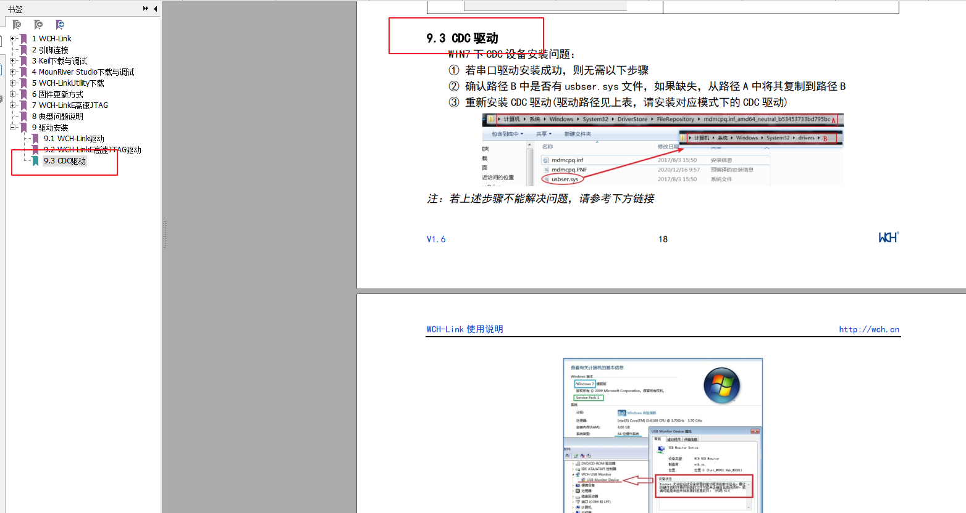Click the purple go-to-bookmark arrow icon
Screen dimensions: 966x513
(60, 25)
